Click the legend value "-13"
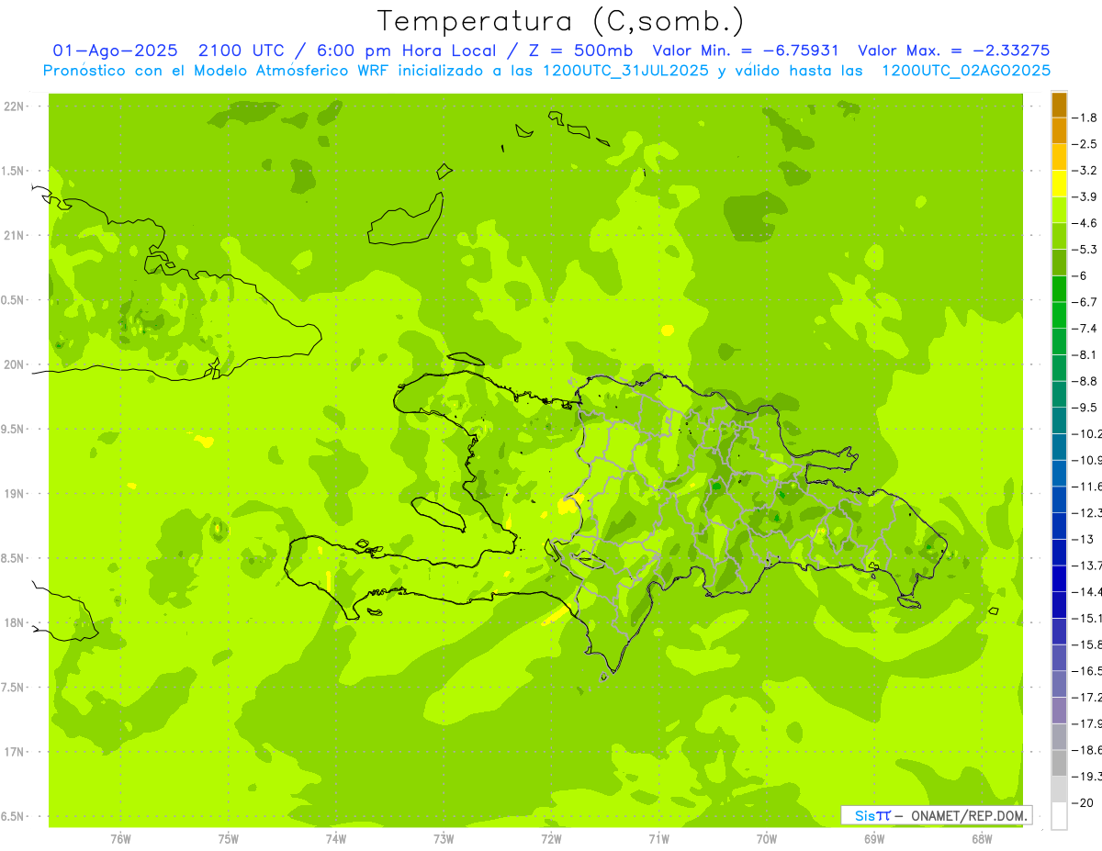The image size is (1102, 851). click(1084, 539)
